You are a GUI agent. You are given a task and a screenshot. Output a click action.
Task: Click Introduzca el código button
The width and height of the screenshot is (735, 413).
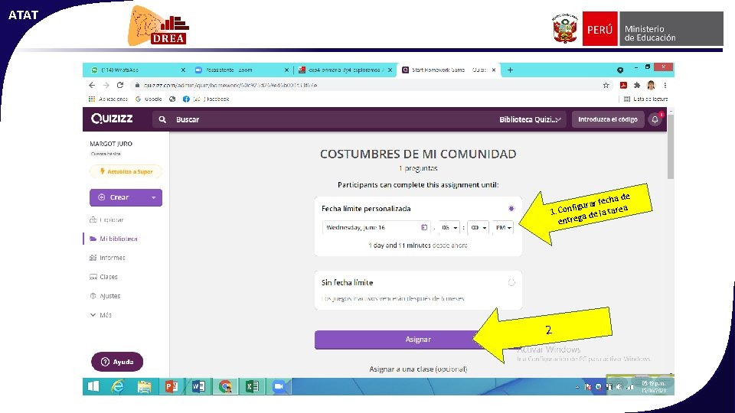[607, 119]
